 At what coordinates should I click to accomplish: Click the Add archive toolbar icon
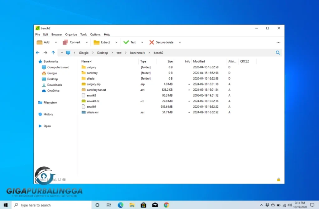[39, 42]
